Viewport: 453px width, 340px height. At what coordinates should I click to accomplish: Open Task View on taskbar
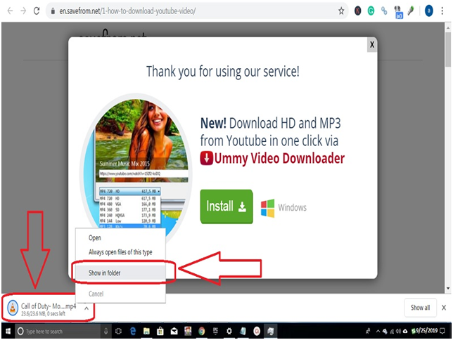click(118, 332)
